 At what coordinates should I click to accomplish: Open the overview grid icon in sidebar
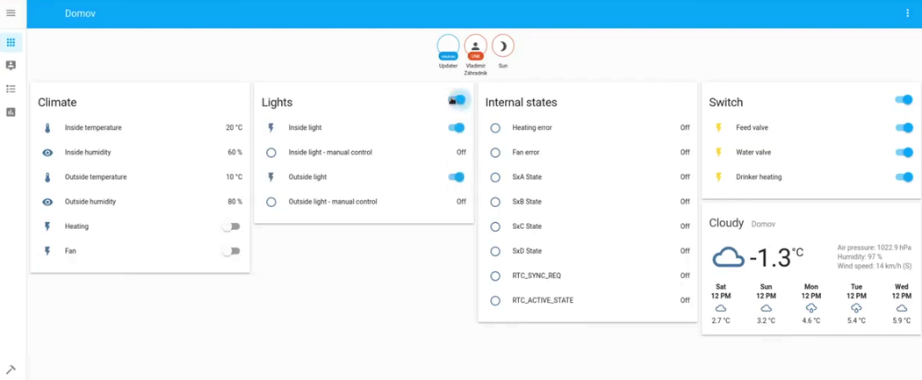[11, 42]
